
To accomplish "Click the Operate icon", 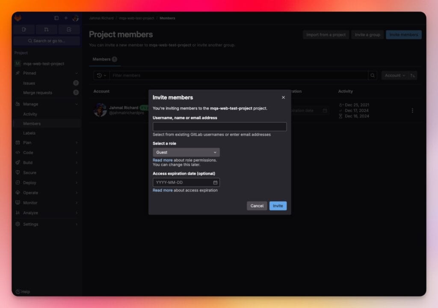I will pyautogui.click(x=18, y=192).
